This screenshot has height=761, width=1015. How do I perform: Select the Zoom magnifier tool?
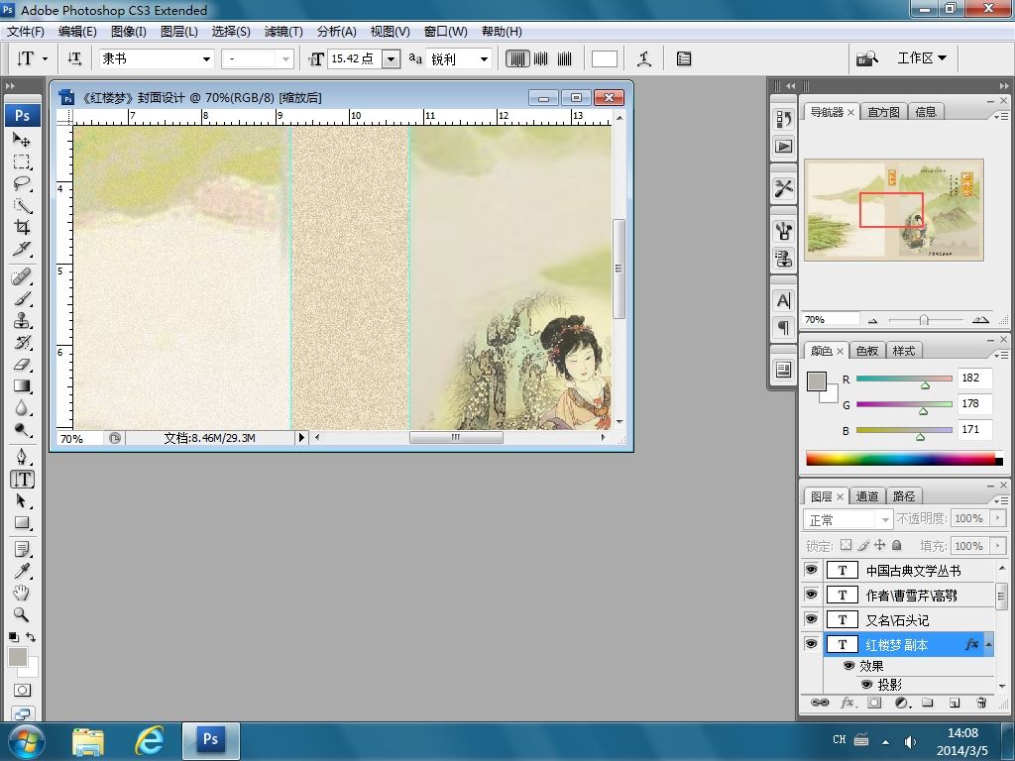(x=22, y=614)
